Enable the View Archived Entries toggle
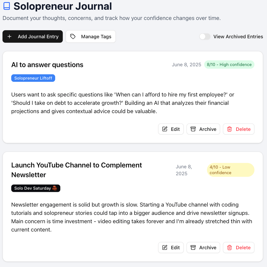The width and height of the screenshot is (267, 267). coord(205,36)
